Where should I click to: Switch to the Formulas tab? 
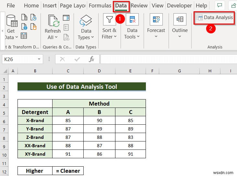click(x=100, y=6)
